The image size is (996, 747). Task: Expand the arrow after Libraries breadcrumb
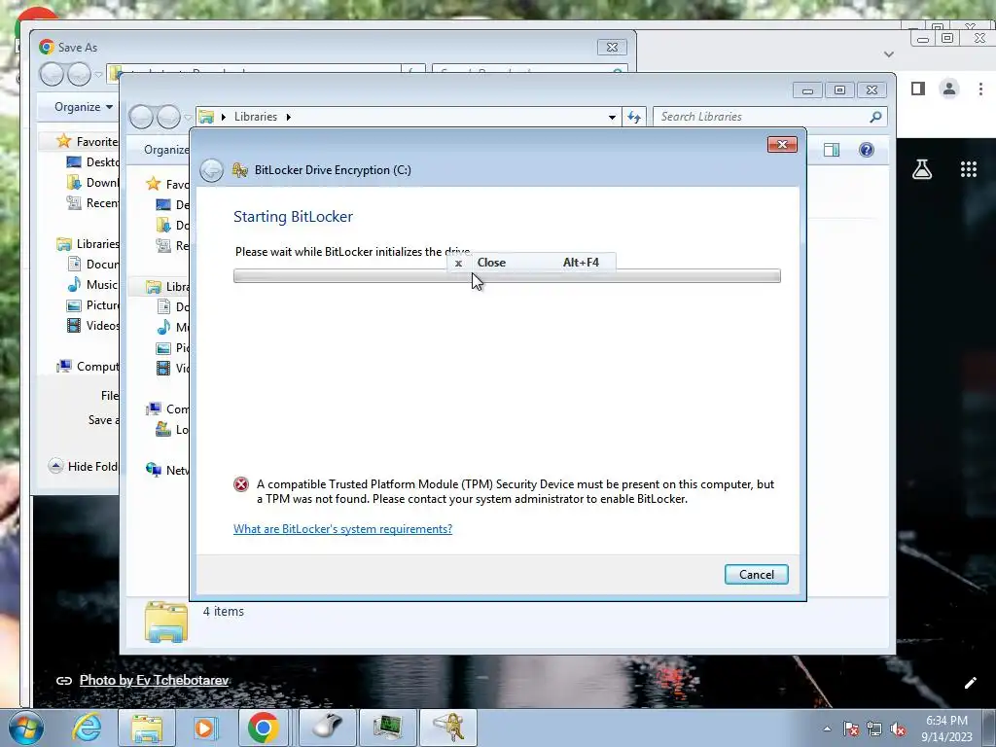click(288, 117)
